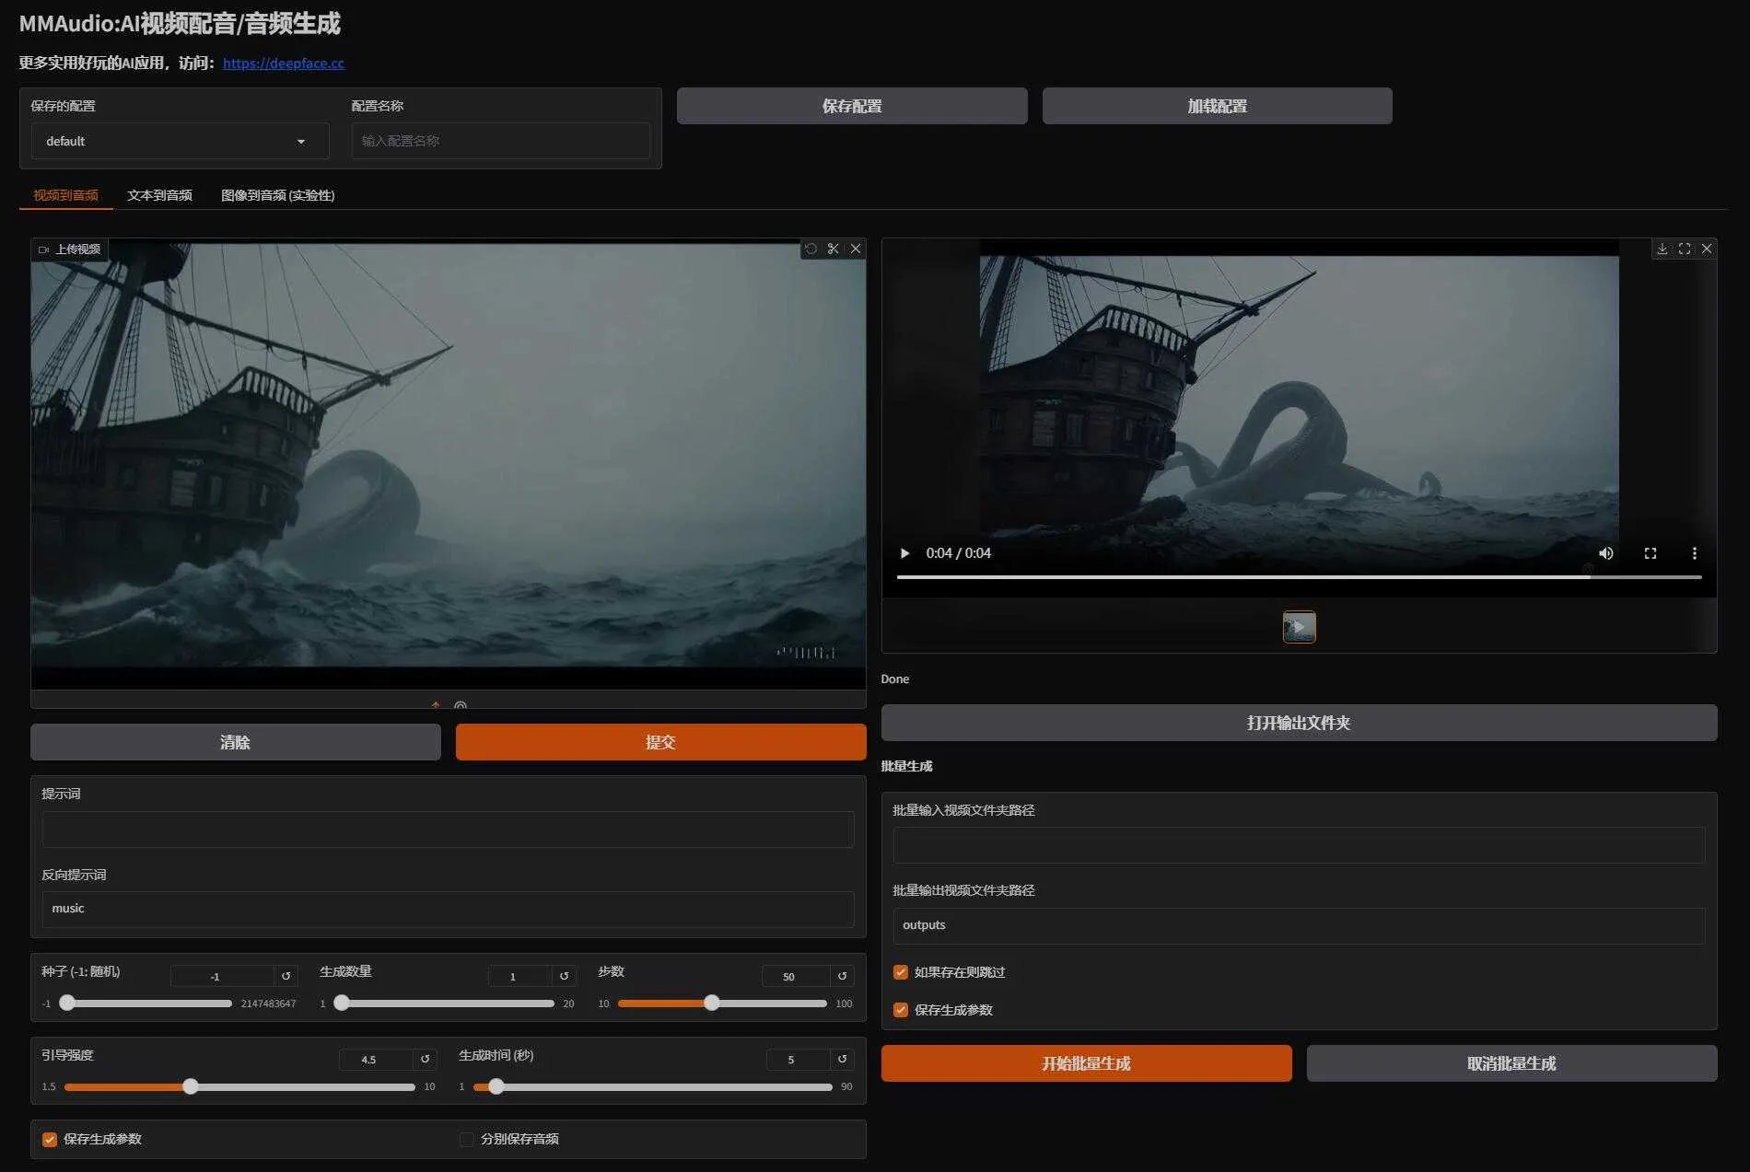Image resolution: width=1750 pixels, height=1172 pixels.
Task: Click the 保存配置 button
Action: (x=852, y=106)
